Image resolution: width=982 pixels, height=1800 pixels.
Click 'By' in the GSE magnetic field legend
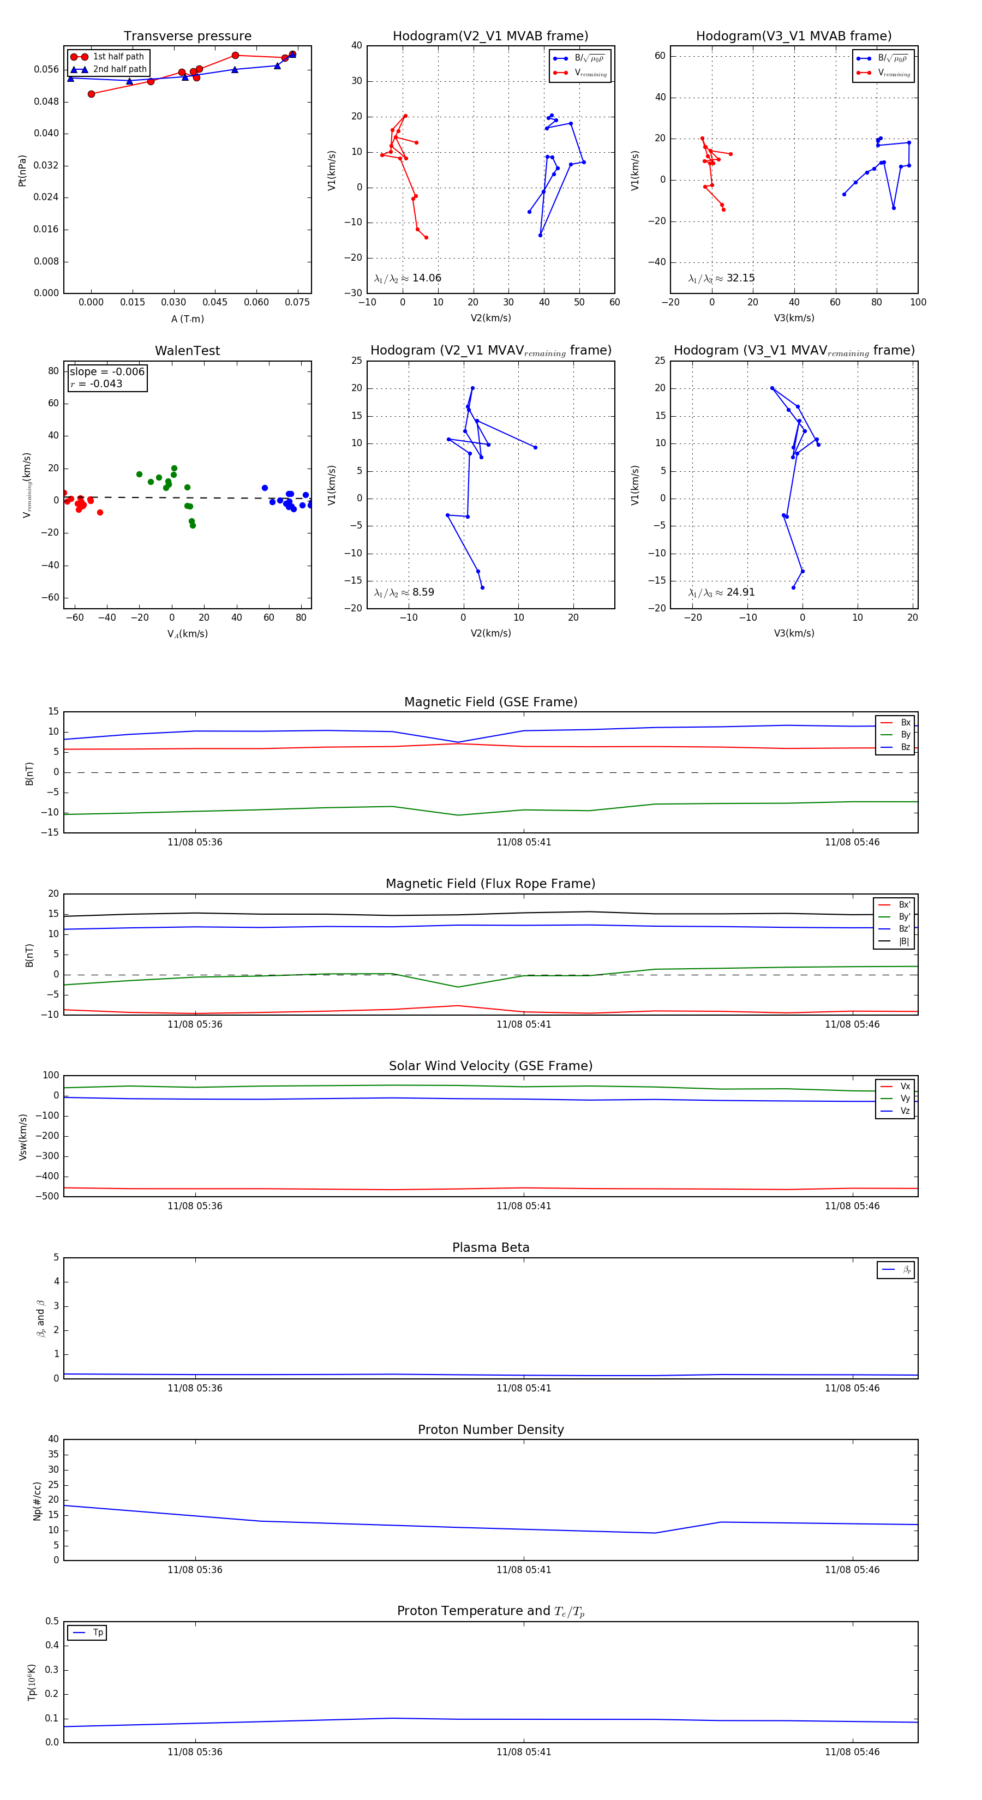click(x=895, y=734)
